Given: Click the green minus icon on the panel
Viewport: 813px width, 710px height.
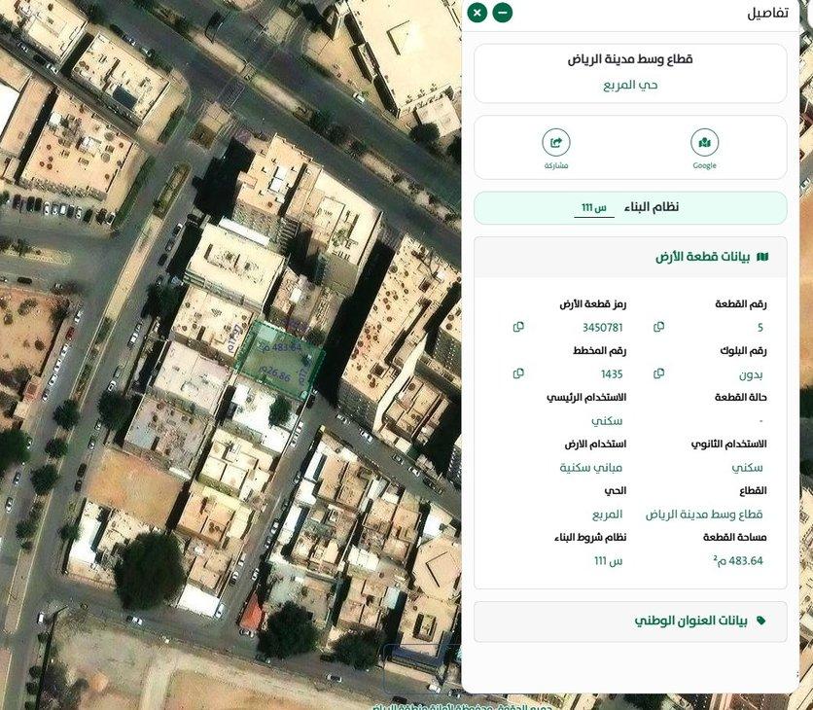Looking at the screenshot, I should (501, 13).
